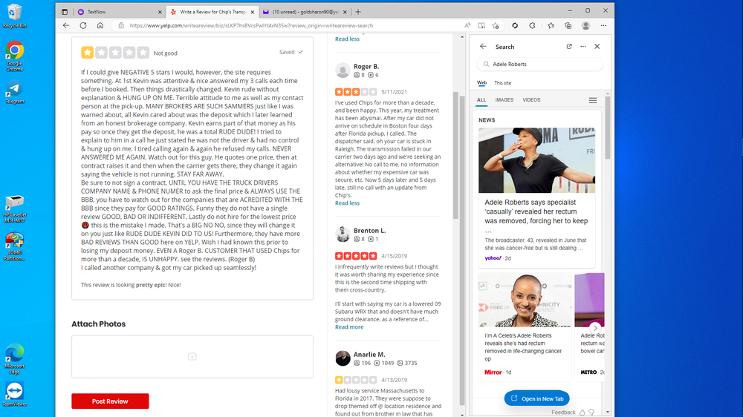The height and width of the screenshot is (417, 743).
Task: Click the Post Review button
Action: click(x=110, y=401)
